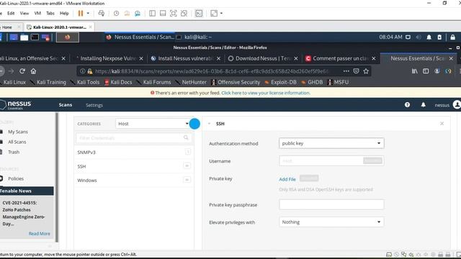The image size is (461, 259).
Task: Click the Username input field
Action: pyautogui.click(x=331, y=161)
